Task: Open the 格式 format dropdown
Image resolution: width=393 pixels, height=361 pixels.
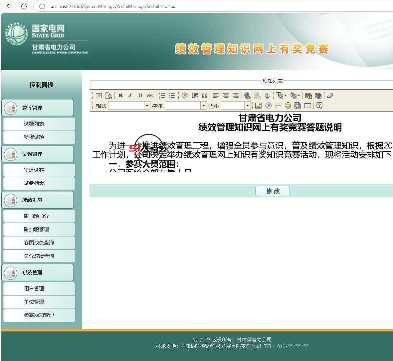Action: (147, 106)
